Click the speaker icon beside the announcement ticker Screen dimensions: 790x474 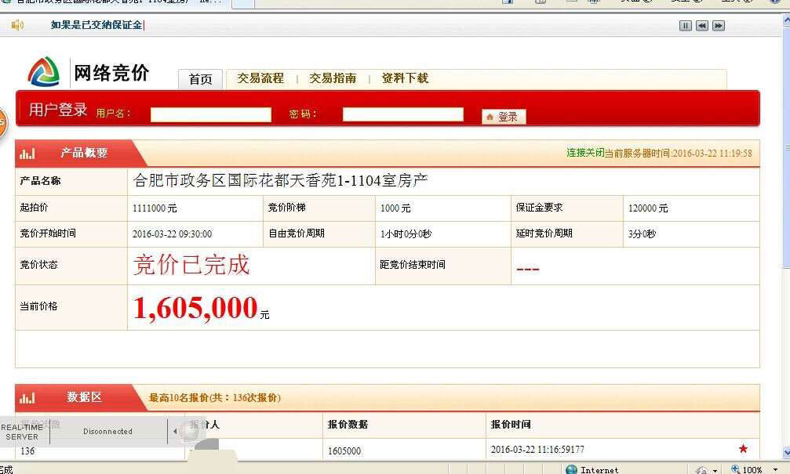tap(17, 25)
